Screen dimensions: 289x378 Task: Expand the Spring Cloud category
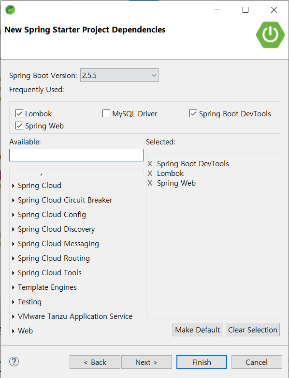point(13,186)
